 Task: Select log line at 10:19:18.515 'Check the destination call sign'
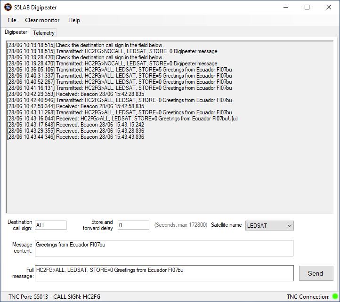(85, 45)
